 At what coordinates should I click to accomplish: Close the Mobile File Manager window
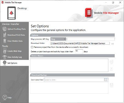pyautogui.click(x=120, y=2)
